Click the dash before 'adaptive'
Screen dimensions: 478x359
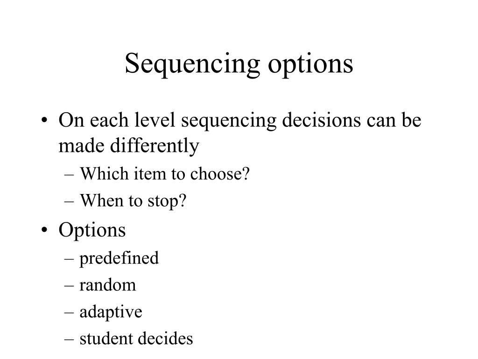[x=69, y=313]
